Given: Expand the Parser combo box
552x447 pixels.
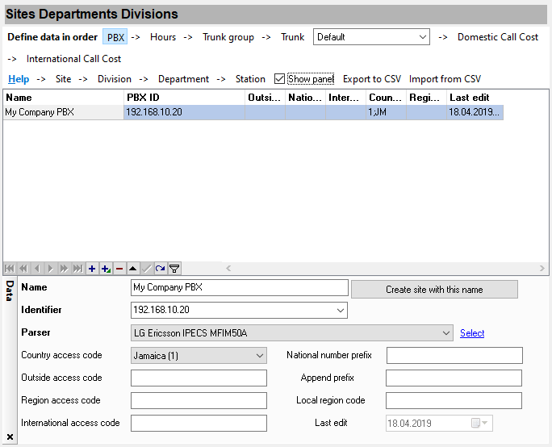Looking at the screenshot, I should point(446,333).
